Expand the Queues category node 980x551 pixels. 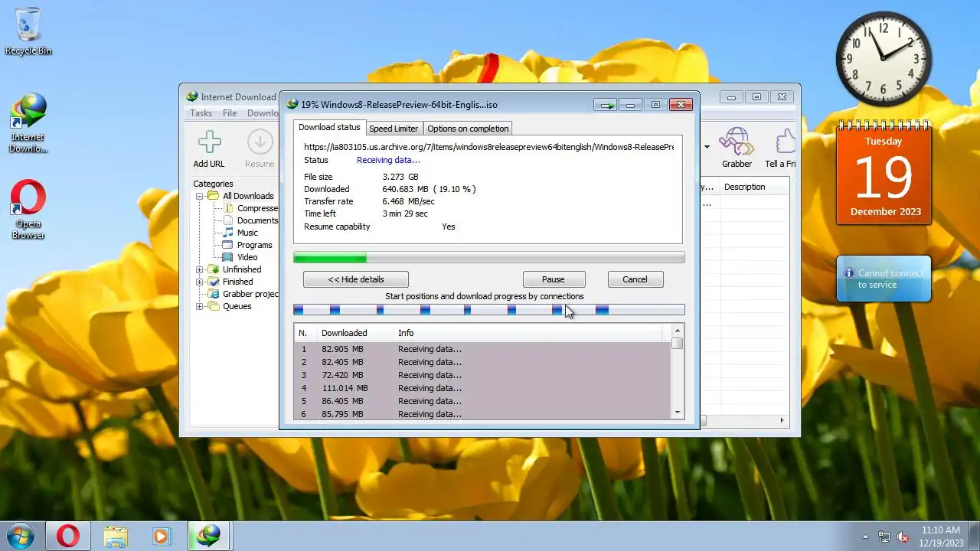pyautogui.click(x=200, y=306)
